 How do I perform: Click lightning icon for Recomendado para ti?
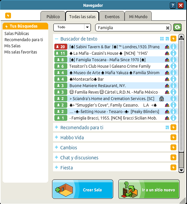[173, 127]
